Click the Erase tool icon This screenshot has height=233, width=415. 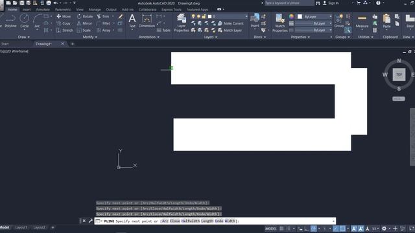(x=121, y=16)
